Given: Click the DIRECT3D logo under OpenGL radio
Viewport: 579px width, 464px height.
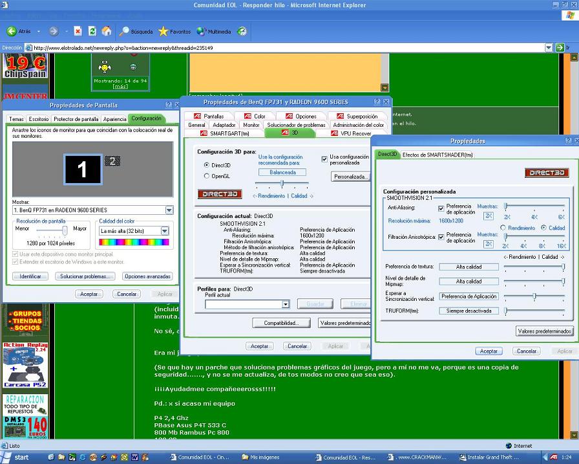Looking at the screenshot, I should [220, 194].
